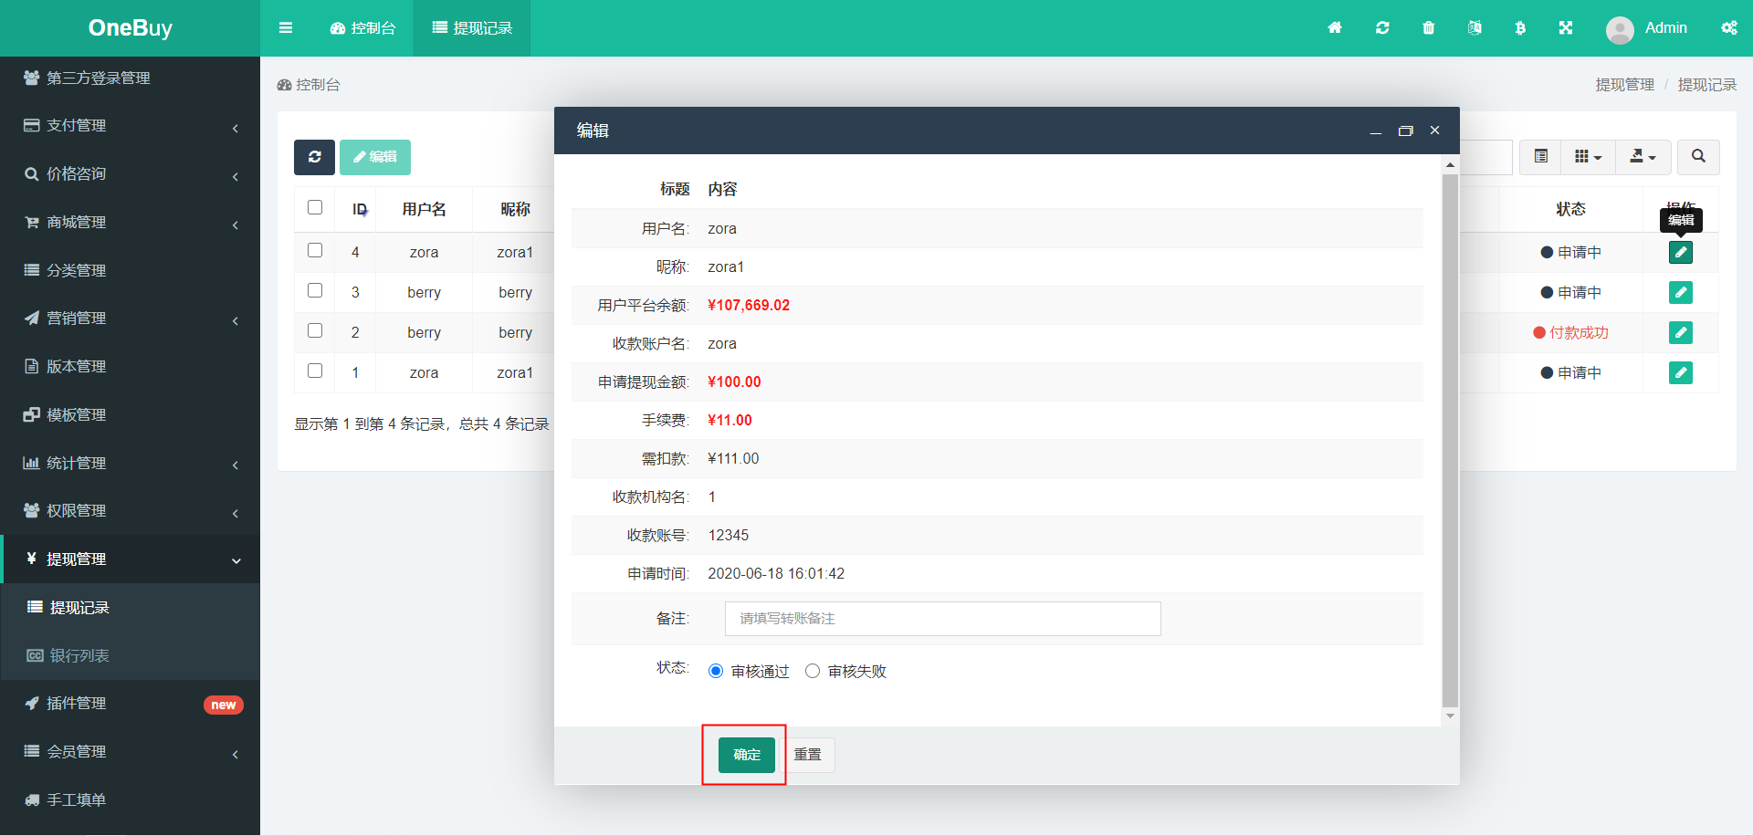This screenshot has height=836, width=1753.
Task: Check the checkbox for row with ID 2
Action: click(x=315, y=330)
